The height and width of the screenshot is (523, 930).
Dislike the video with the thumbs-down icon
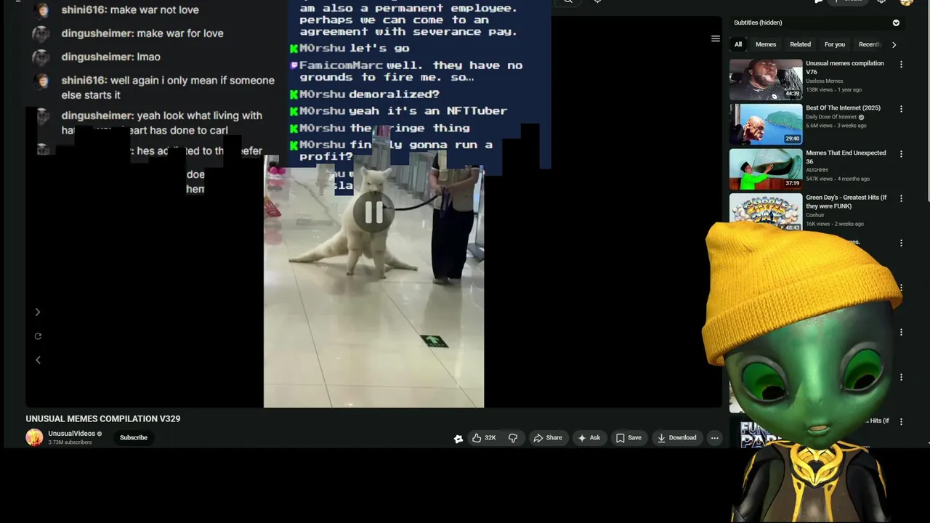(x=513, y=438)
